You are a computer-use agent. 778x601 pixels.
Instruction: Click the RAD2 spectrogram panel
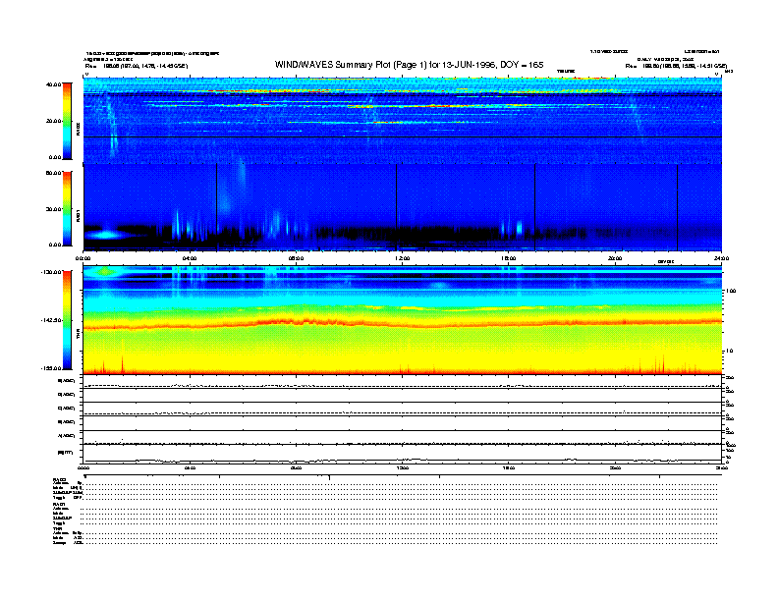click(x=403, y=120)
